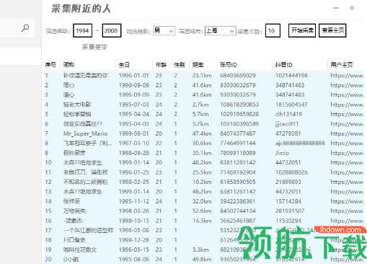The height and width of the screenshot is (264, 367).
Task: Click the collection count field showing 10
Action: tap(273, 30)
